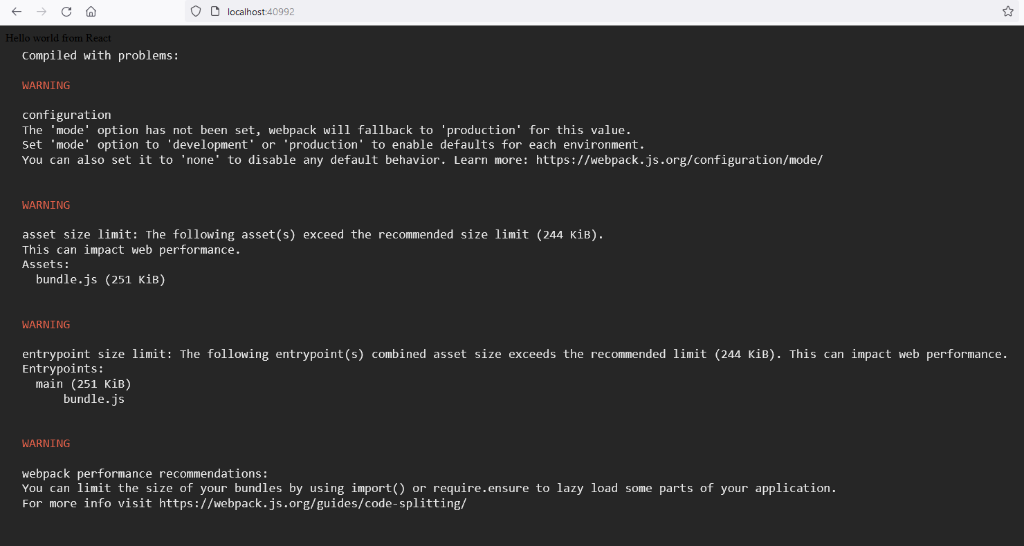This screenshot has width=1024, height=546.
Task: Click the 'Hello world from React' text
Action: tap(58, 37)
